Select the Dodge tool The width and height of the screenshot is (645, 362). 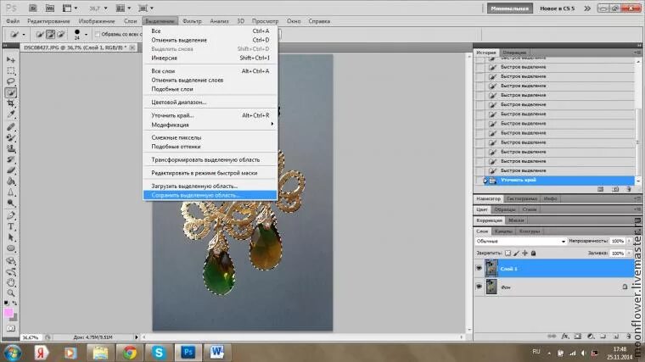click(x=11, y=203)
